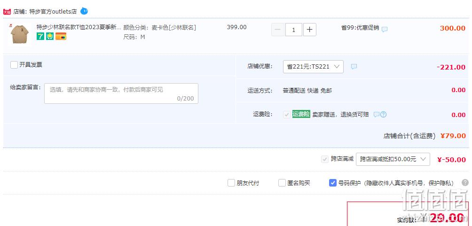Click the comment icon after 退换货可赔
Image resolution: width=472 pixels, height=226 pixels.
click(376, 114)
